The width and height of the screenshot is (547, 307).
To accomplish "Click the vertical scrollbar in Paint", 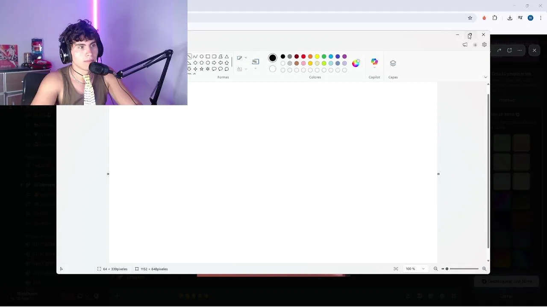I will [x=488, y=171].
